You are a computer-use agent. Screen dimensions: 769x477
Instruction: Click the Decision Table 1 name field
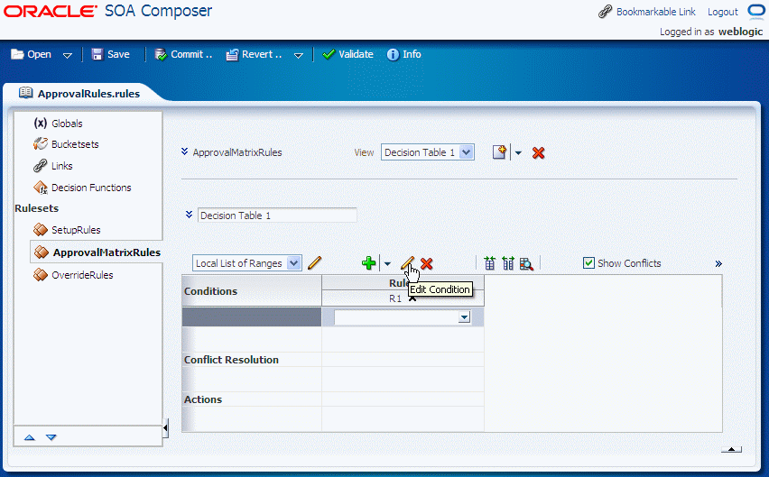(x=277, y=215)
